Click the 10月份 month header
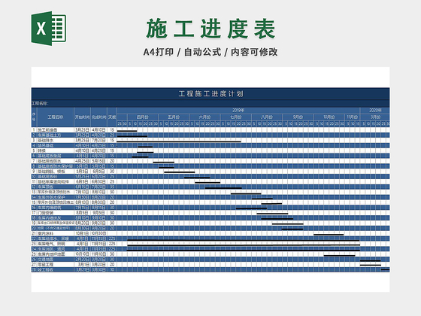The height and width of the screenshot is (316, 421). (x=329, y=117)
